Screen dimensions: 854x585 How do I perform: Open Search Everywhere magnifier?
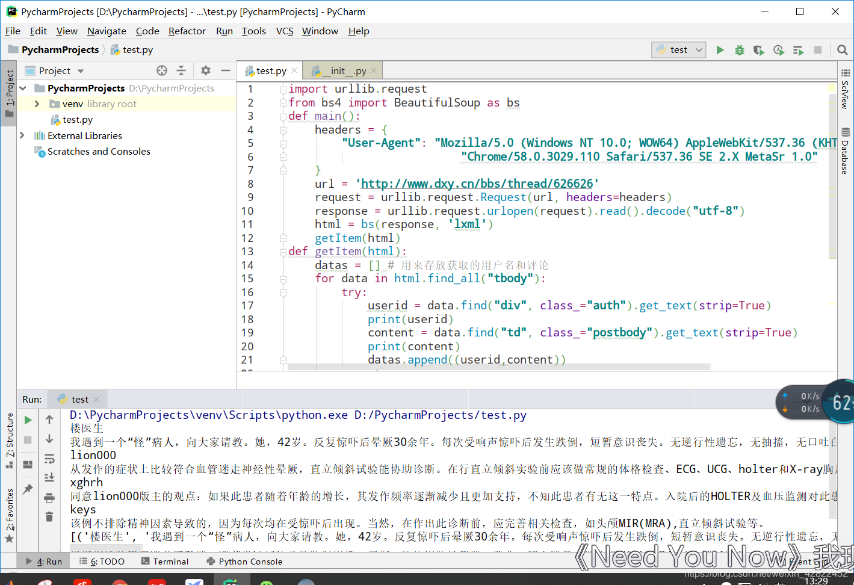tap(843, 50)
